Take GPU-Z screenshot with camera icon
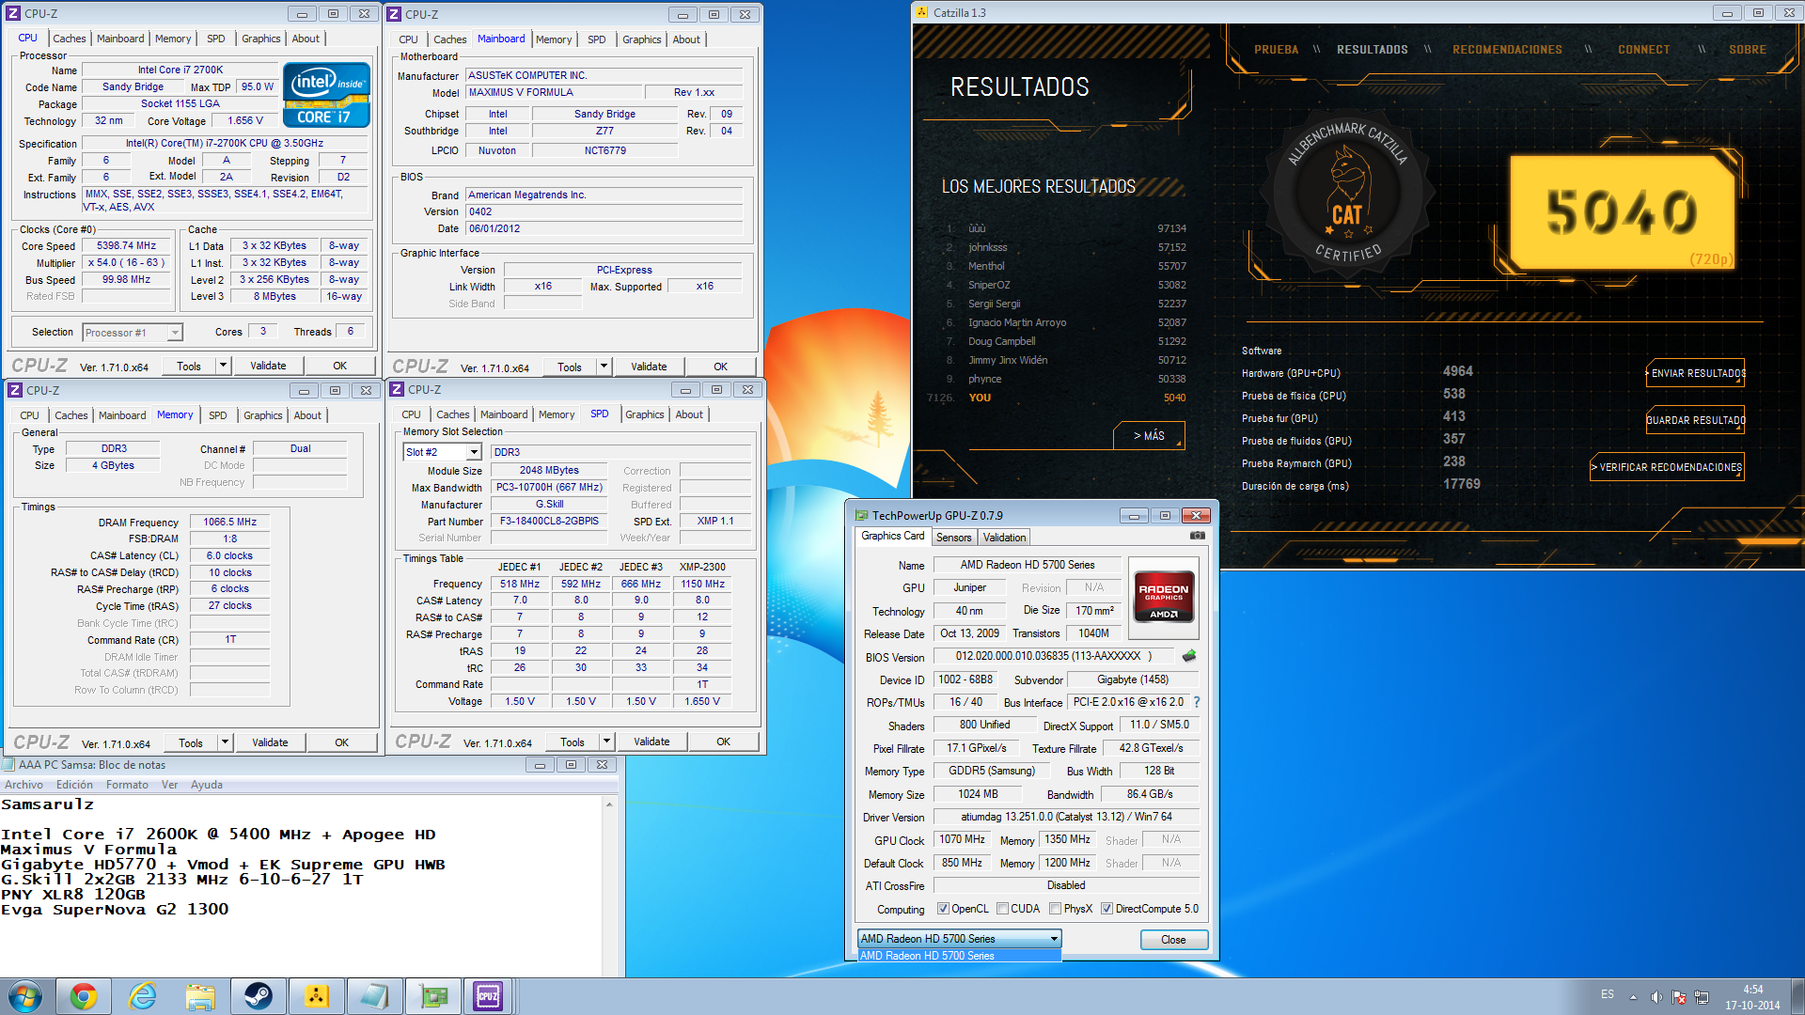This screenshot has height=1015, width=1805. 1197,536
